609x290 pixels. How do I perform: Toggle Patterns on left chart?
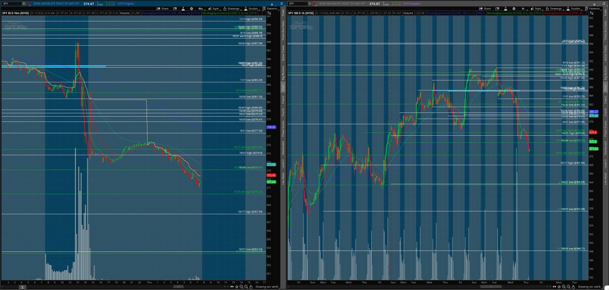[271, 9]
